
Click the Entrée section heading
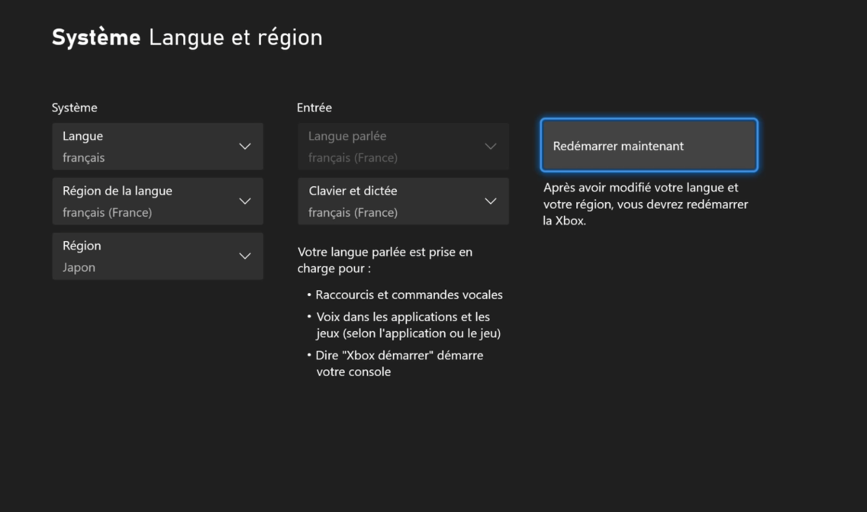pyautogui.click(x=314, y=108)
